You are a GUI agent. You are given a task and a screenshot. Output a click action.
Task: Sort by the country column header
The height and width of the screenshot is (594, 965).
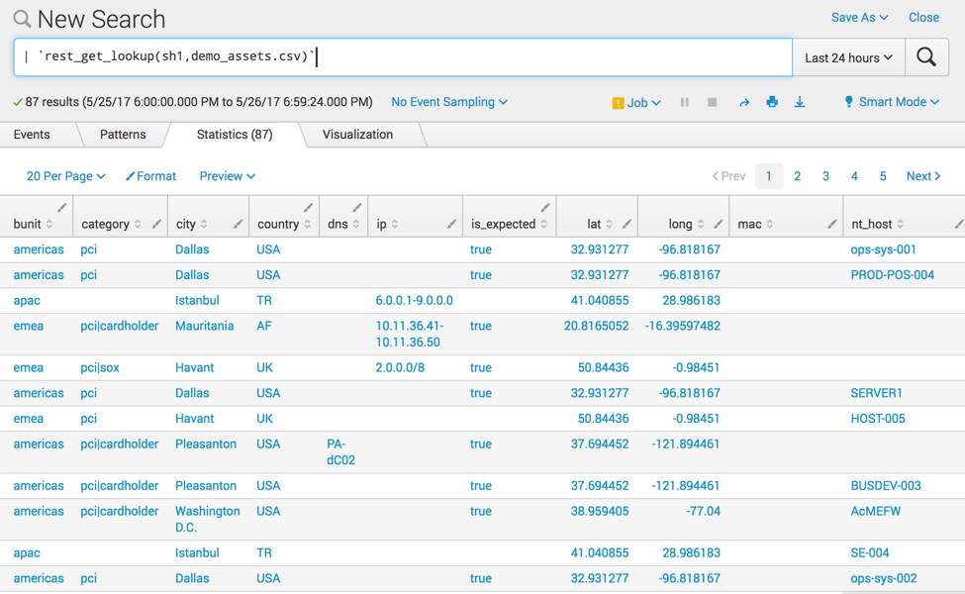tap(284, 224)
